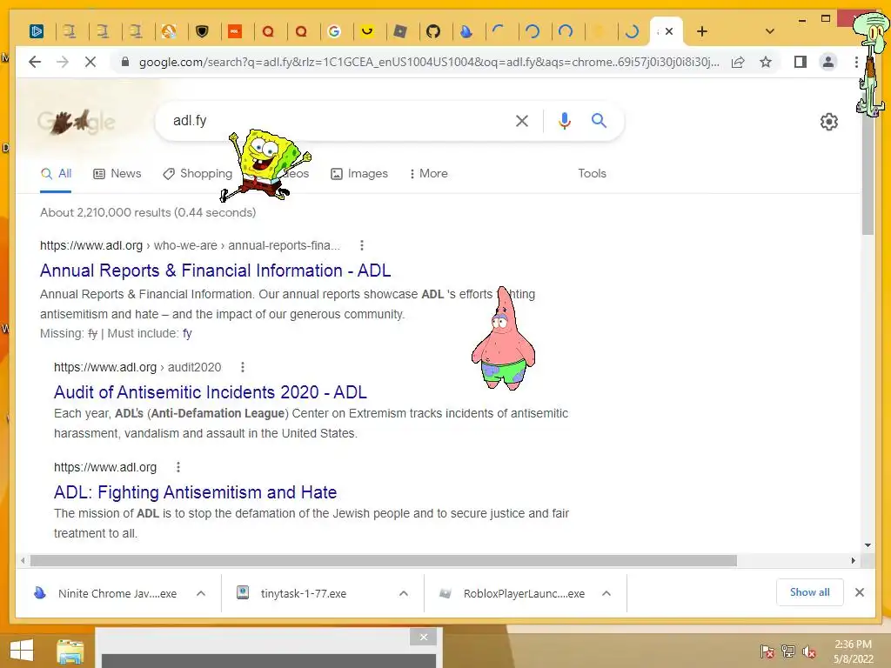Click the muted volume tray icon
The width and height of the screenshot is (891, 668).
809,651
